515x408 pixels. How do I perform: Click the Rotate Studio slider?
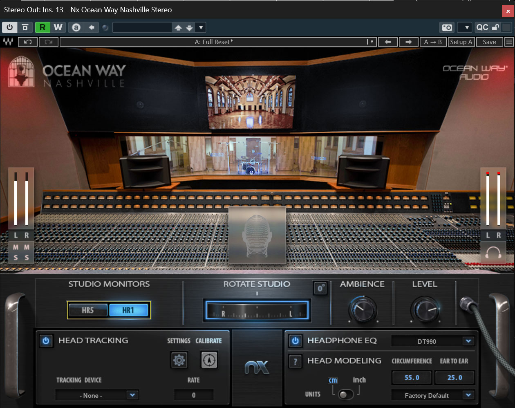tap(257, 310)
